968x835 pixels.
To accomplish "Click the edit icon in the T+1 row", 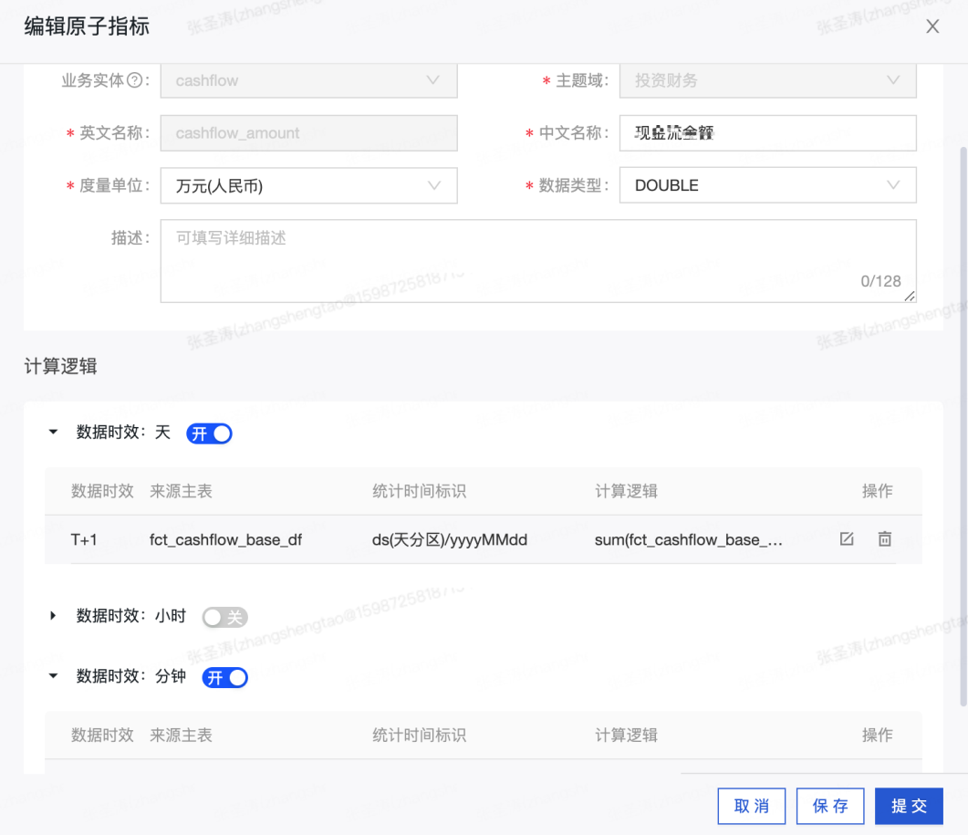I will 847,539.
